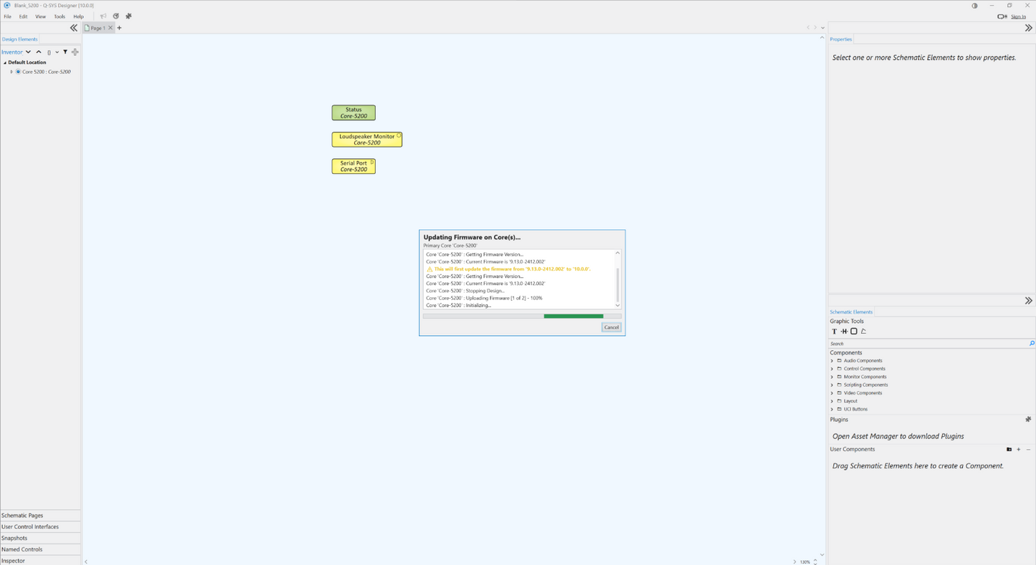Toggle the light/dark theme contrast icon
The height and width of the screenshot is (565, 1036).
(x=974, y=6)
